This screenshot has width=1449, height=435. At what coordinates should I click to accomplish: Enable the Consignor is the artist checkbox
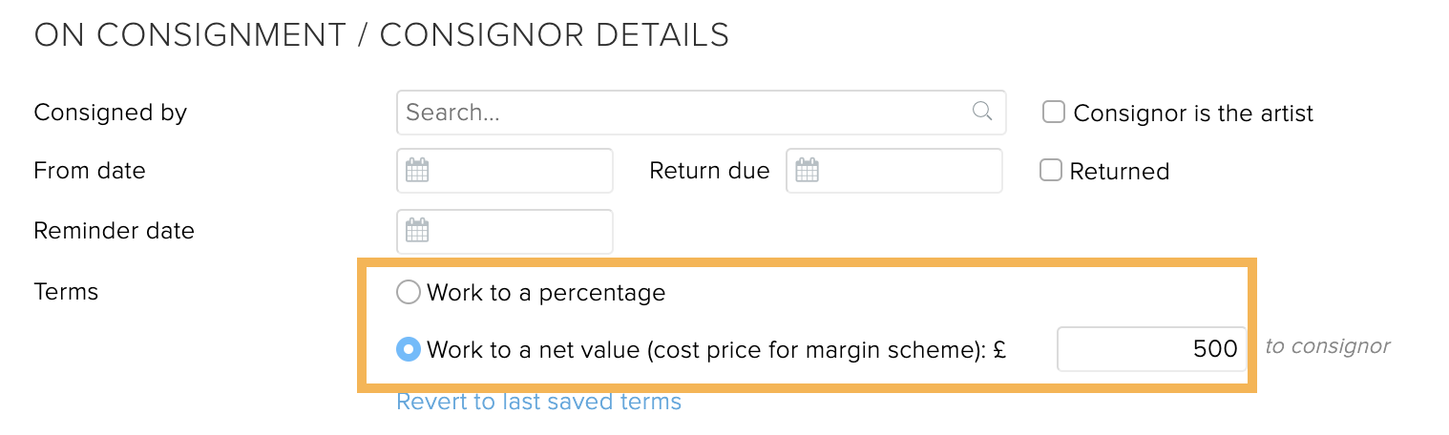[1054, 113]
